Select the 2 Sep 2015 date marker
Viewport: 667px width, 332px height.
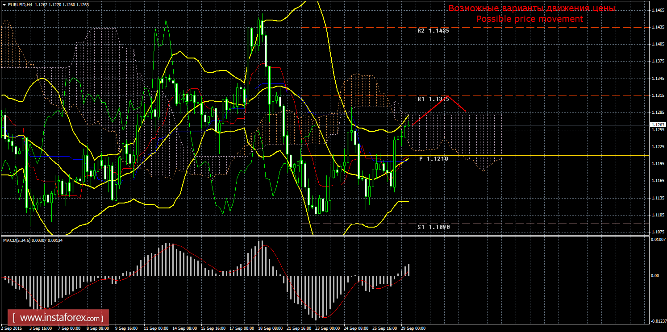12,328
